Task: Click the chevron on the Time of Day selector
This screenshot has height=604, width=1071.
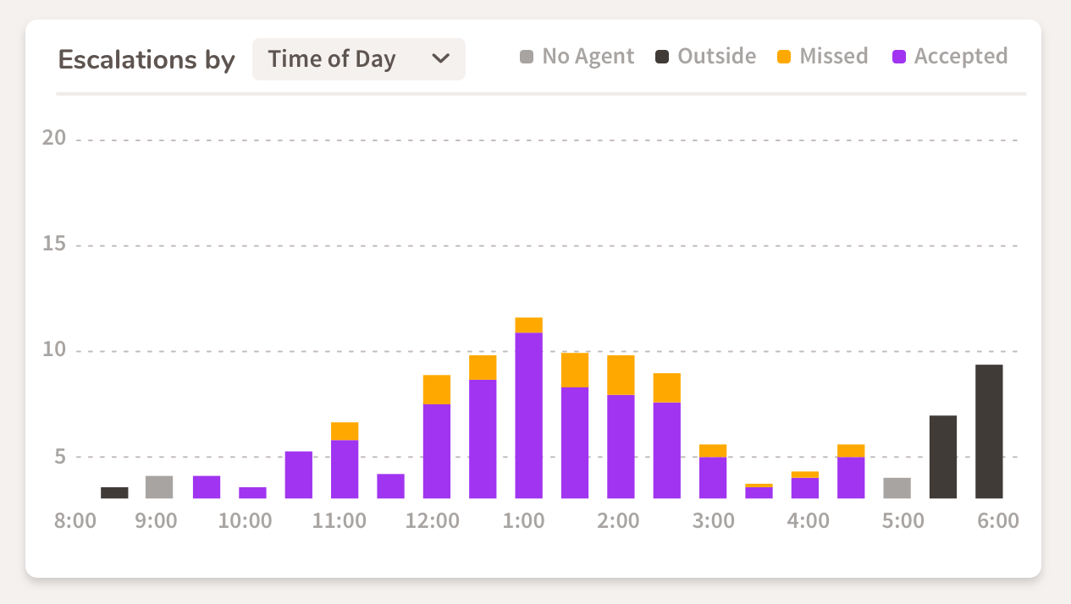Action: (440, 58)
